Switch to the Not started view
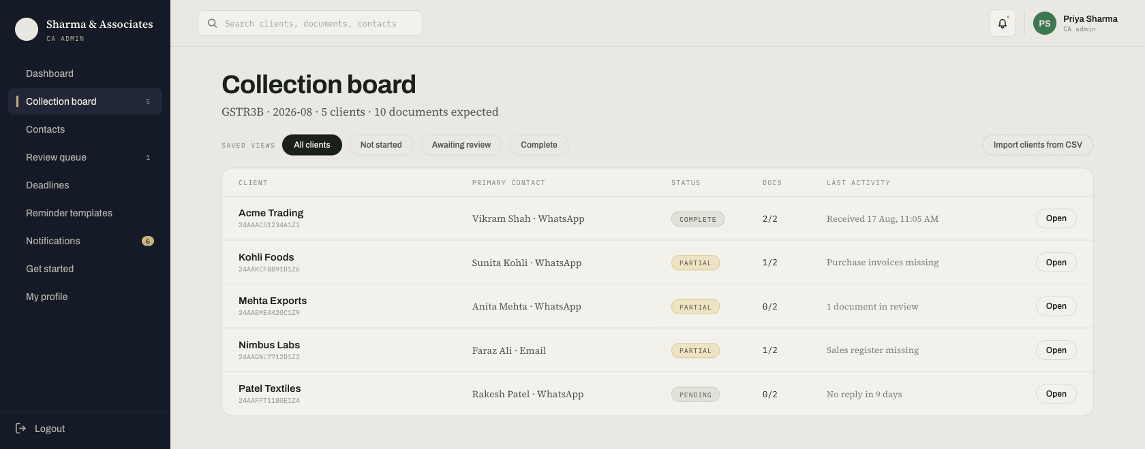 click(381, 145)
